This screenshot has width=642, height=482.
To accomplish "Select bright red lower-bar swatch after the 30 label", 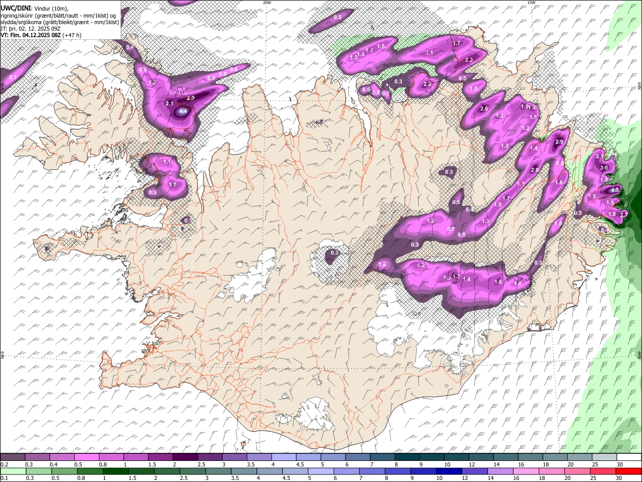I will coord(628,471).
